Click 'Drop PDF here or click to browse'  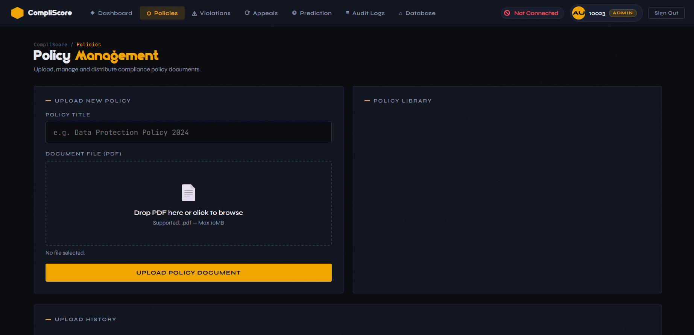[x=188, y=213]
